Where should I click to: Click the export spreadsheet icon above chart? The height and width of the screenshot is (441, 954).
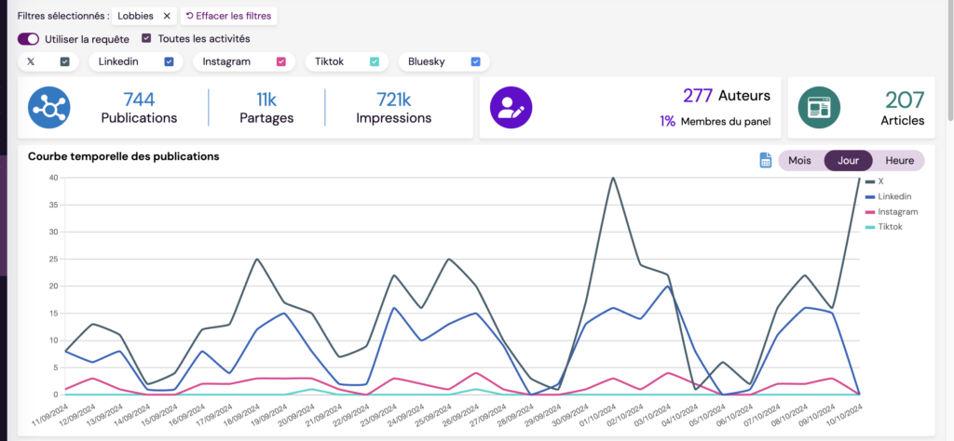click(765, 160)
